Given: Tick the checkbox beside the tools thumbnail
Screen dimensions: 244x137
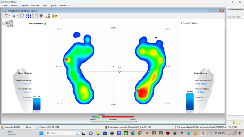Looking at the screenshot, I should click(3, 24).
